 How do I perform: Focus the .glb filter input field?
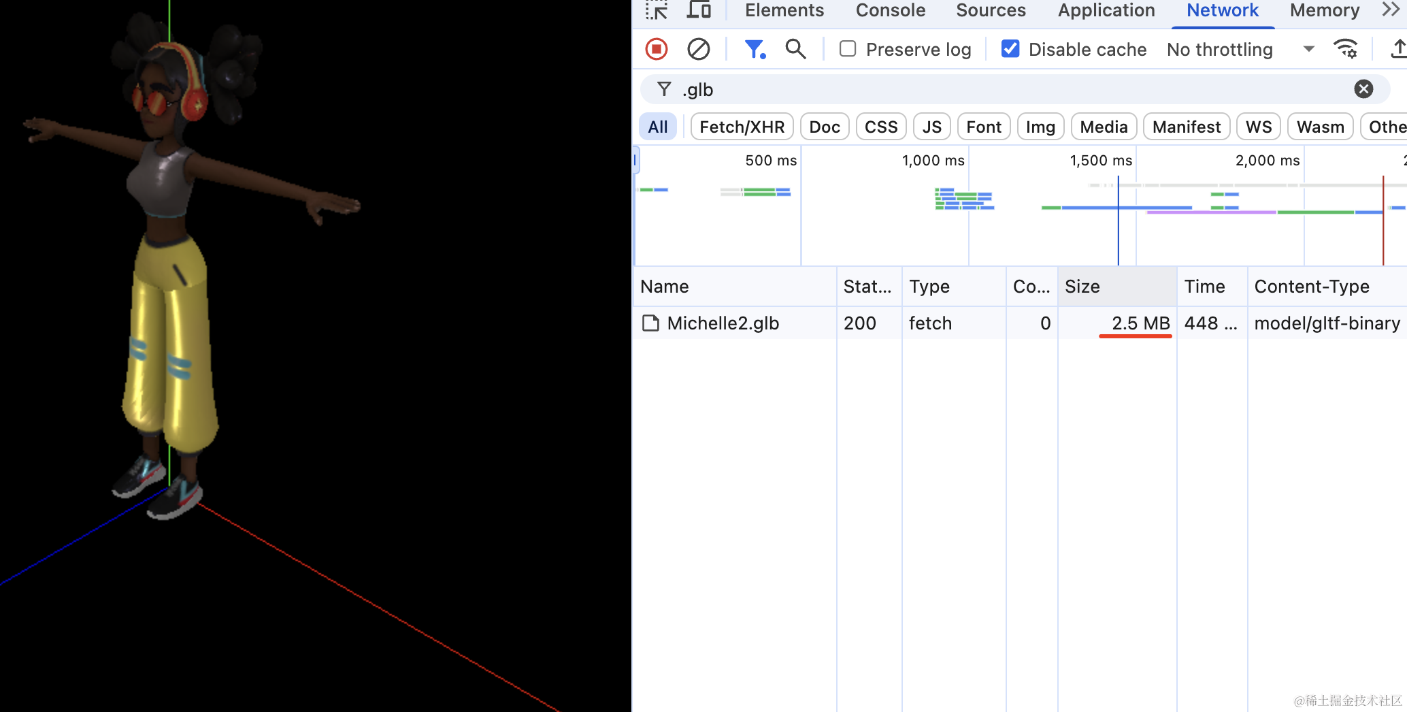pos(1014,89)
